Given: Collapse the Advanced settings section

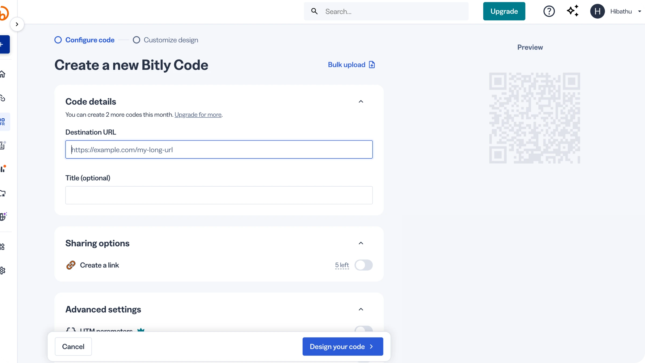Looking at the screenshot, I should 361,309.
